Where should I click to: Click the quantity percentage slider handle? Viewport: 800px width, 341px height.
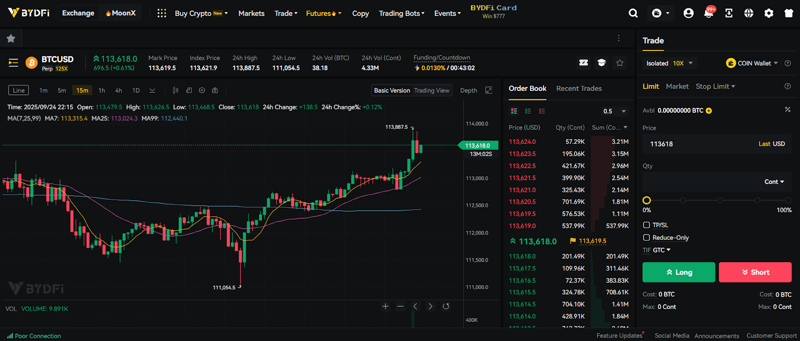(646, 200)
